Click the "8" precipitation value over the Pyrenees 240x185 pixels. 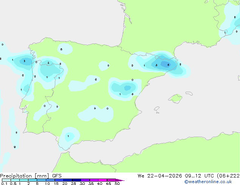click(168, 65)
